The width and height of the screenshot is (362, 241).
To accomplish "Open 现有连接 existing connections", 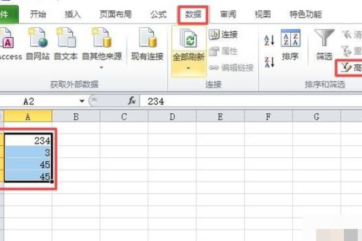I will [147, 44].
